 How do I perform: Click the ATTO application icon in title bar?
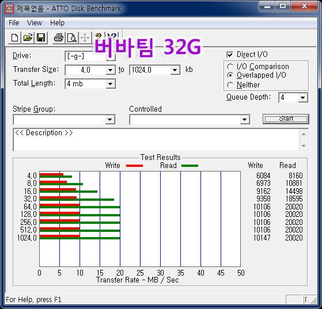coord(9,9)
